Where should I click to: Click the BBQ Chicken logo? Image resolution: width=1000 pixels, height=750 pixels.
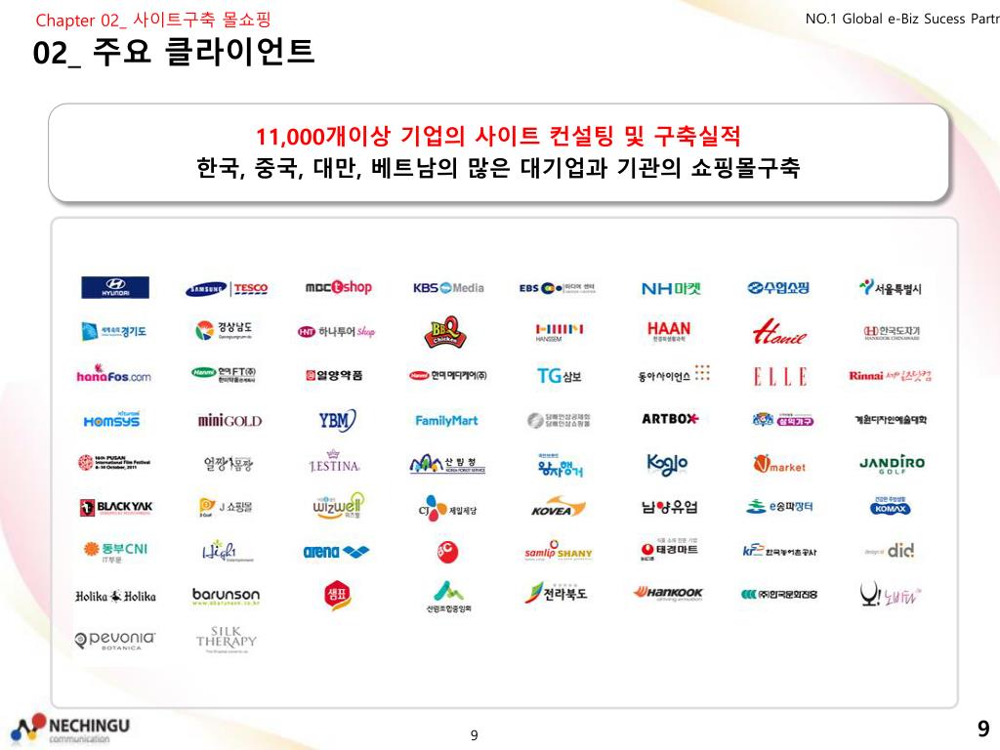(x=445, y=332)
